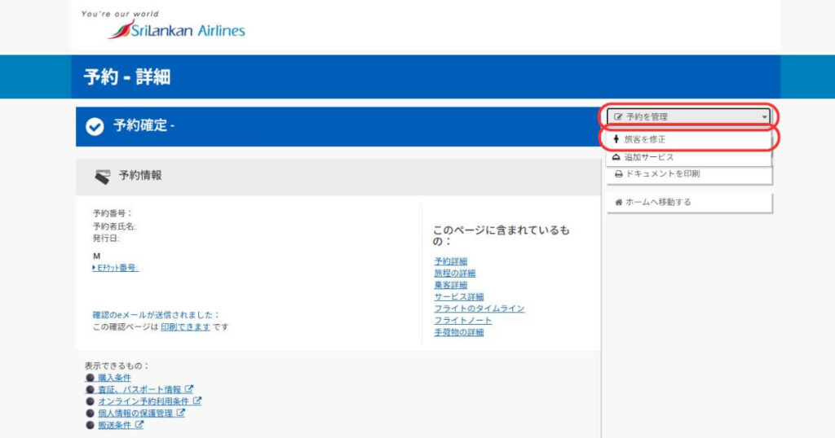835x438 pixels.
Task: Open the 個人情報の保護管理 link
Action: (x=135, y=413)
